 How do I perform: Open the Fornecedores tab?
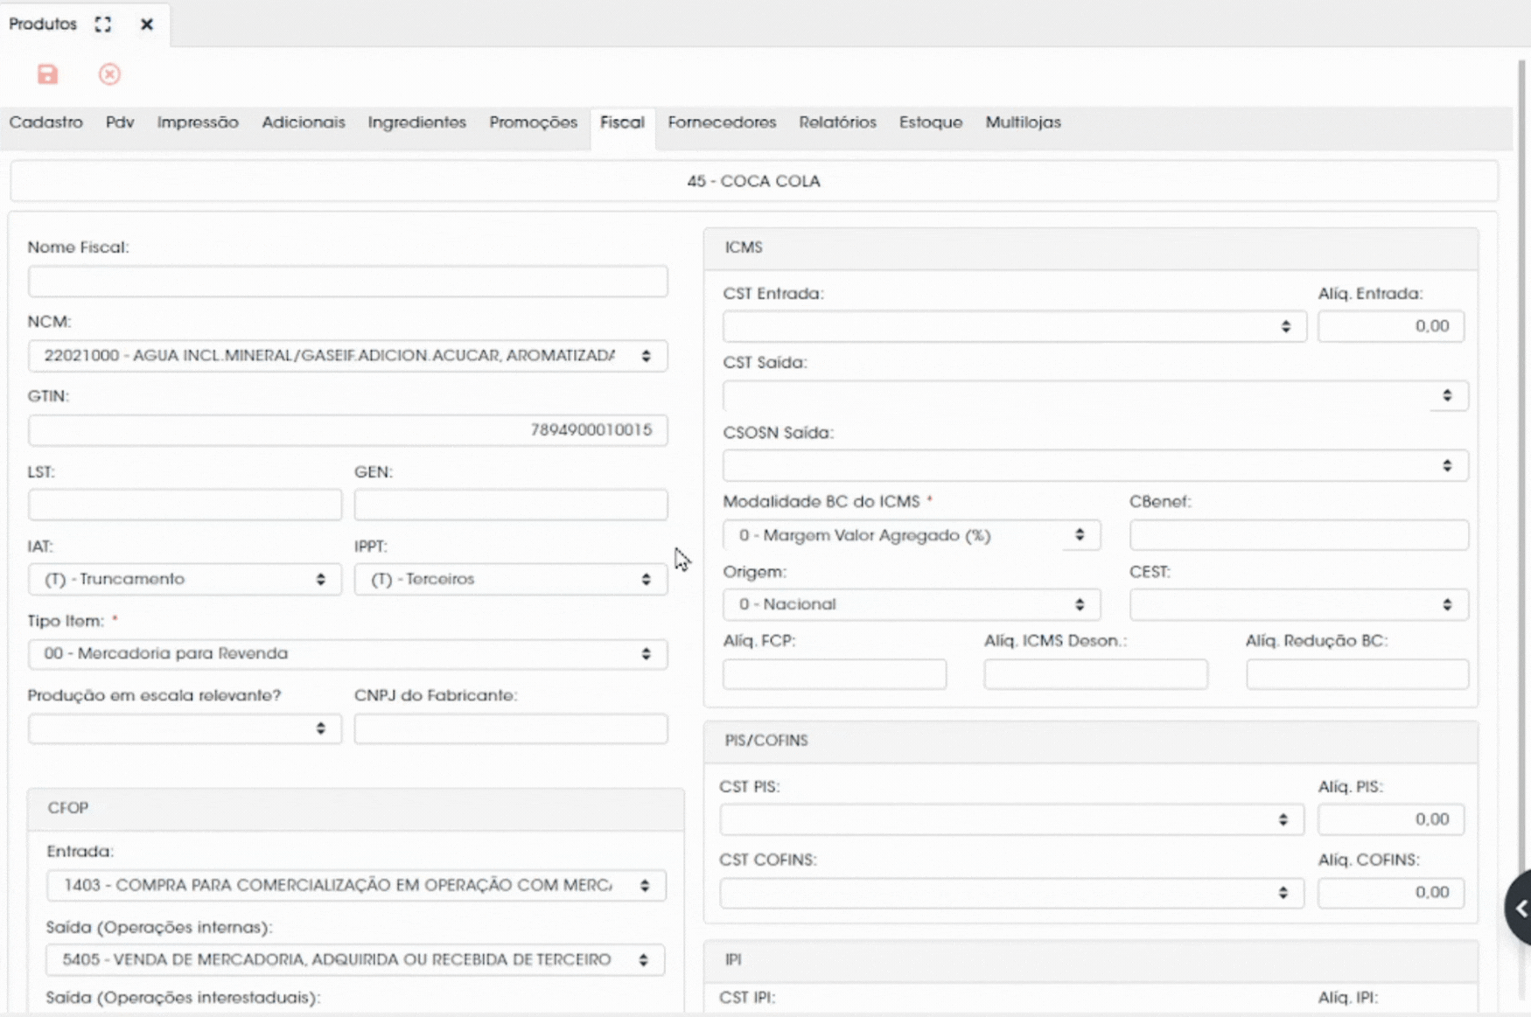[722, 122]
